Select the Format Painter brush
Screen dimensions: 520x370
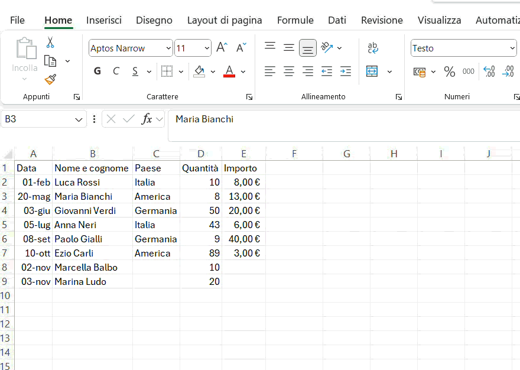point(50,79)
